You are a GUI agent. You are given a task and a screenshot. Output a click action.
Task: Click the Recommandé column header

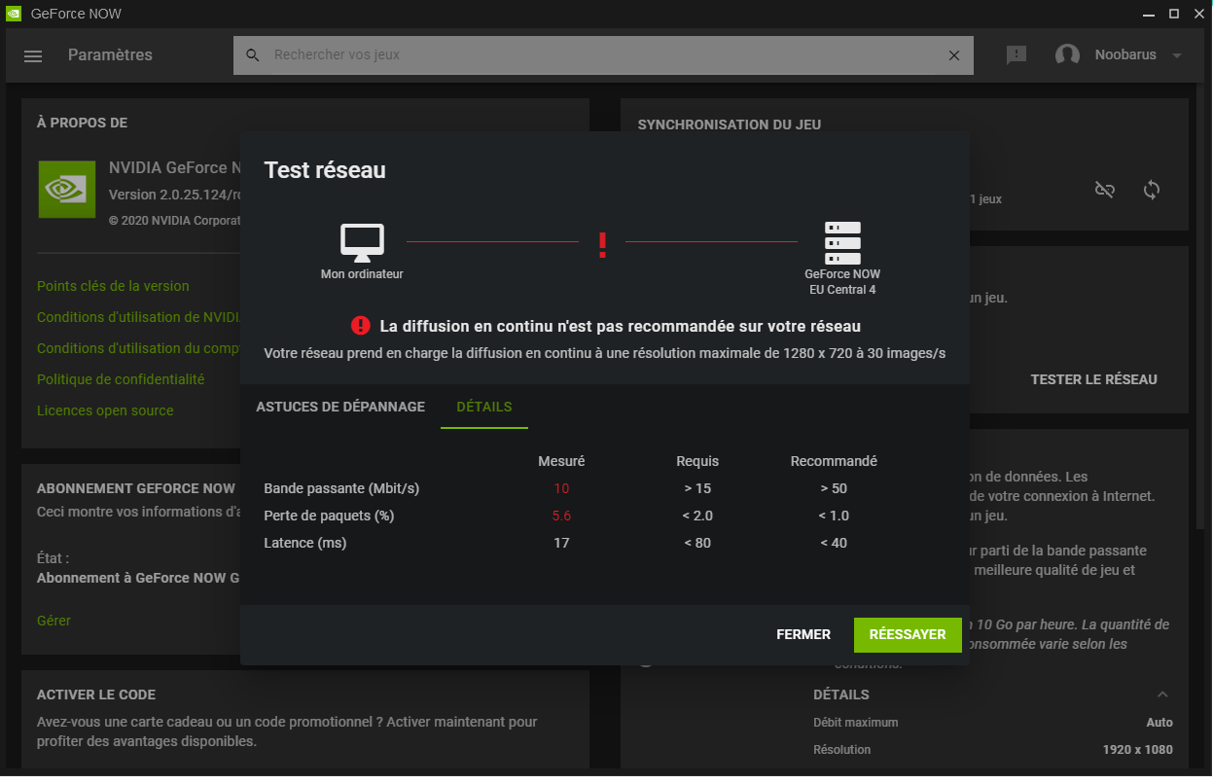pos(834,461)
